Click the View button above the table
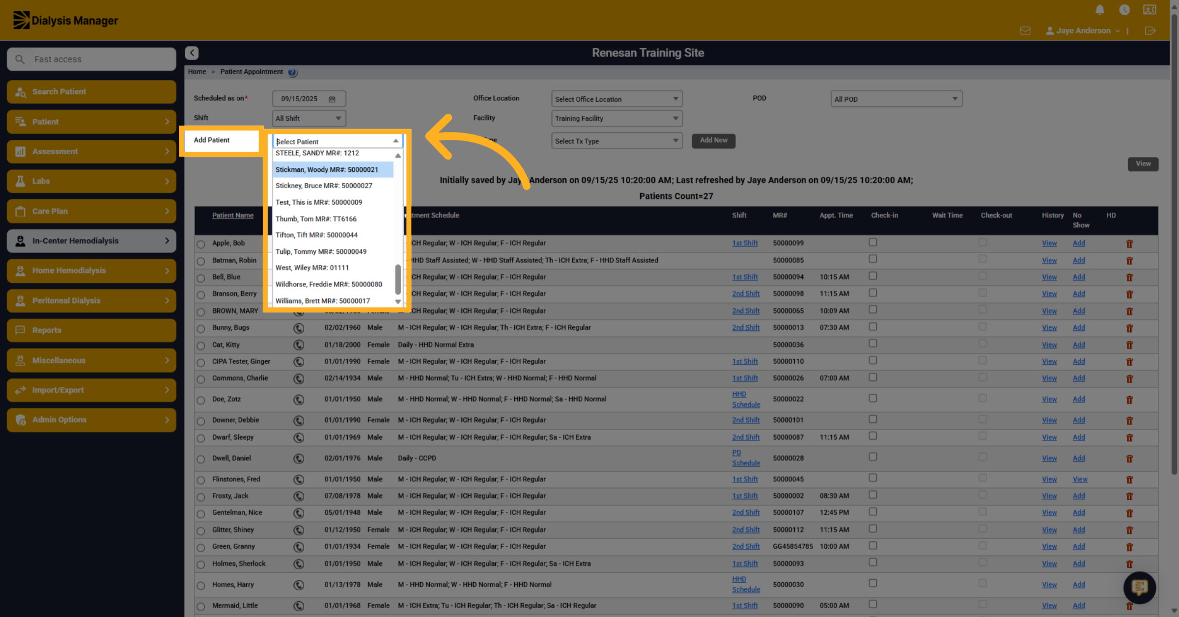Screen dimensions: 1179x617 (x=1143, y=164)
